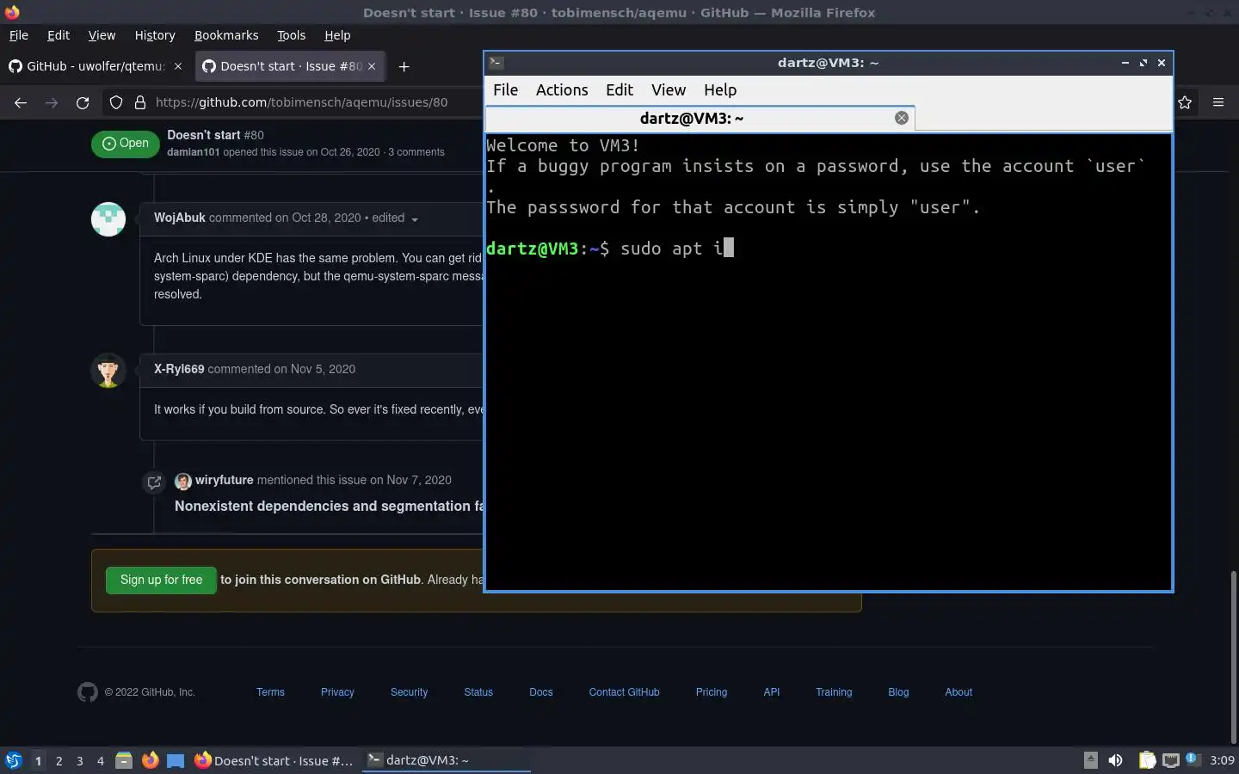This screenshot has height=774, width=1239.
Task: Open the Privacy footer link
Action: pos(337,692)
